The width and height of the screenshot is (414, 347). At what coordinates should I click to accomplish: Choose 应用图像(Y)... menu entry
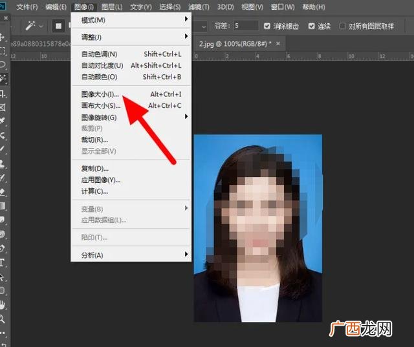131,180
